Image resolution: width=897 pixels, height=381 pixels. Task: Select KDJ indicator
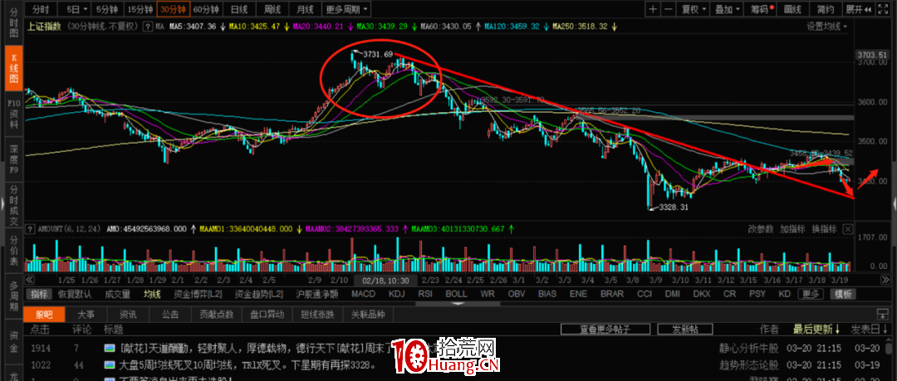(396, 294)
